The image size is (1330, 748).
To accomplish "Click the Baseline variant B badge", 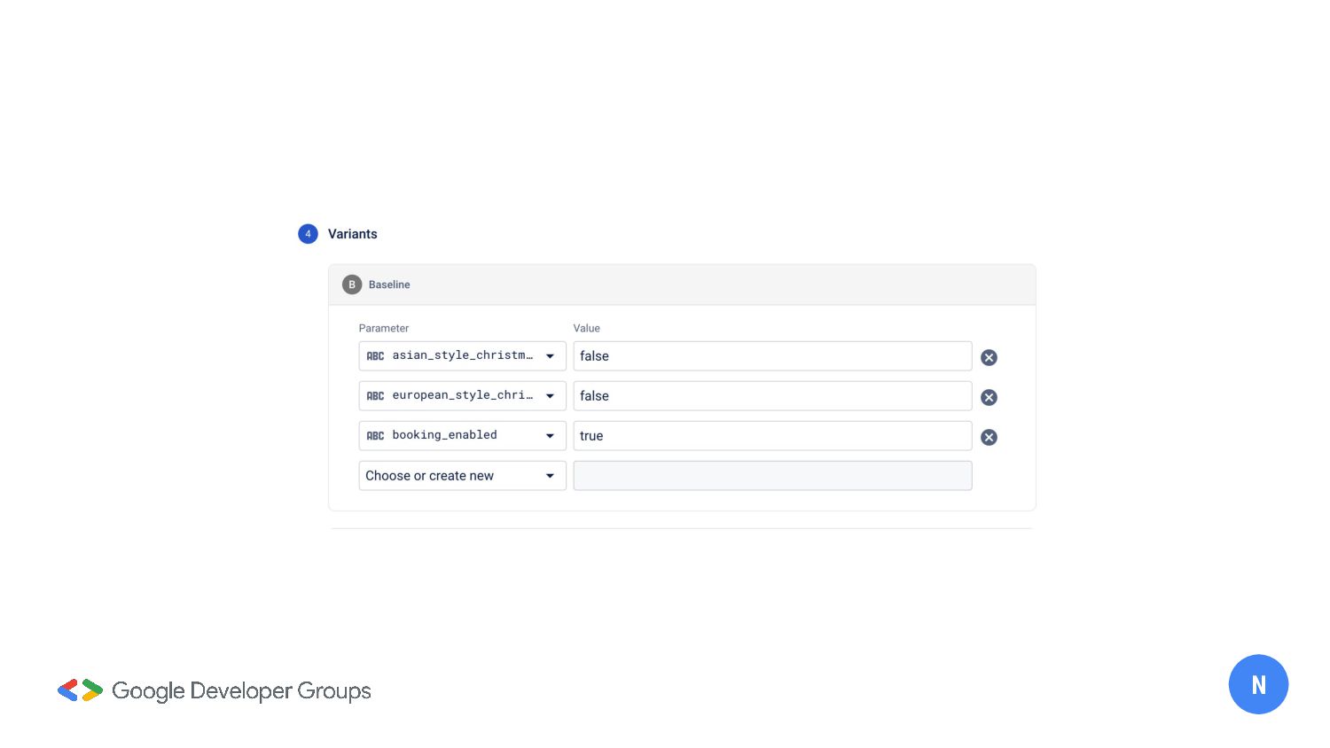I will click(352, 284).
